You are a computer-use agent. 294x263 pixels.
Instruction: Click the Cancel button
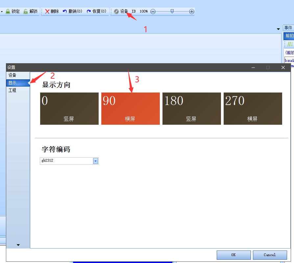[270, 255]
